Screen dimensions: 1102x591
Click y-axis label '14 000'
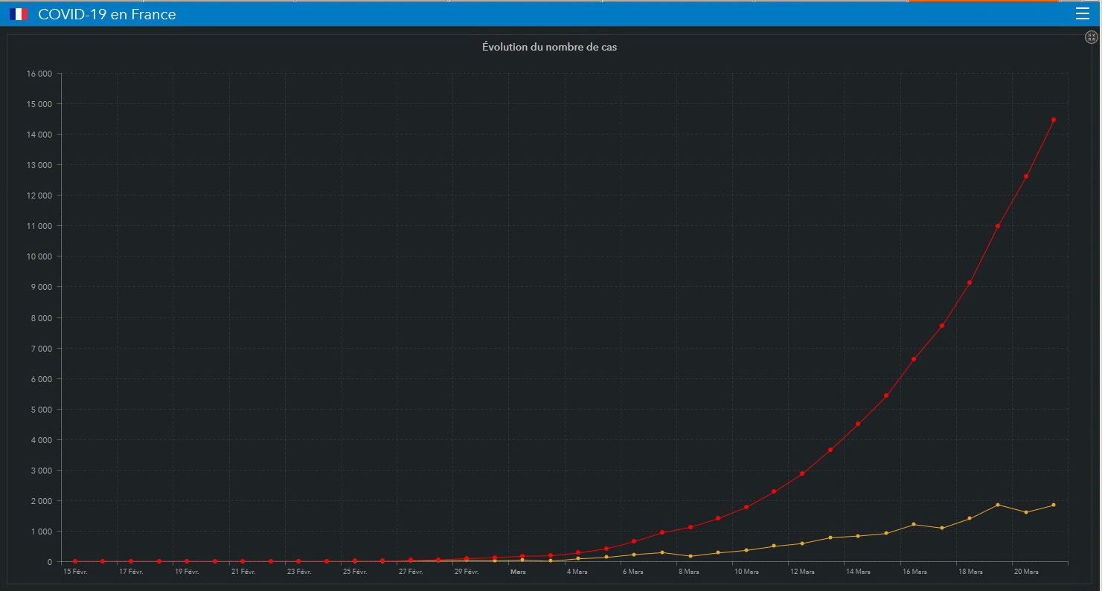click(39, 135)
